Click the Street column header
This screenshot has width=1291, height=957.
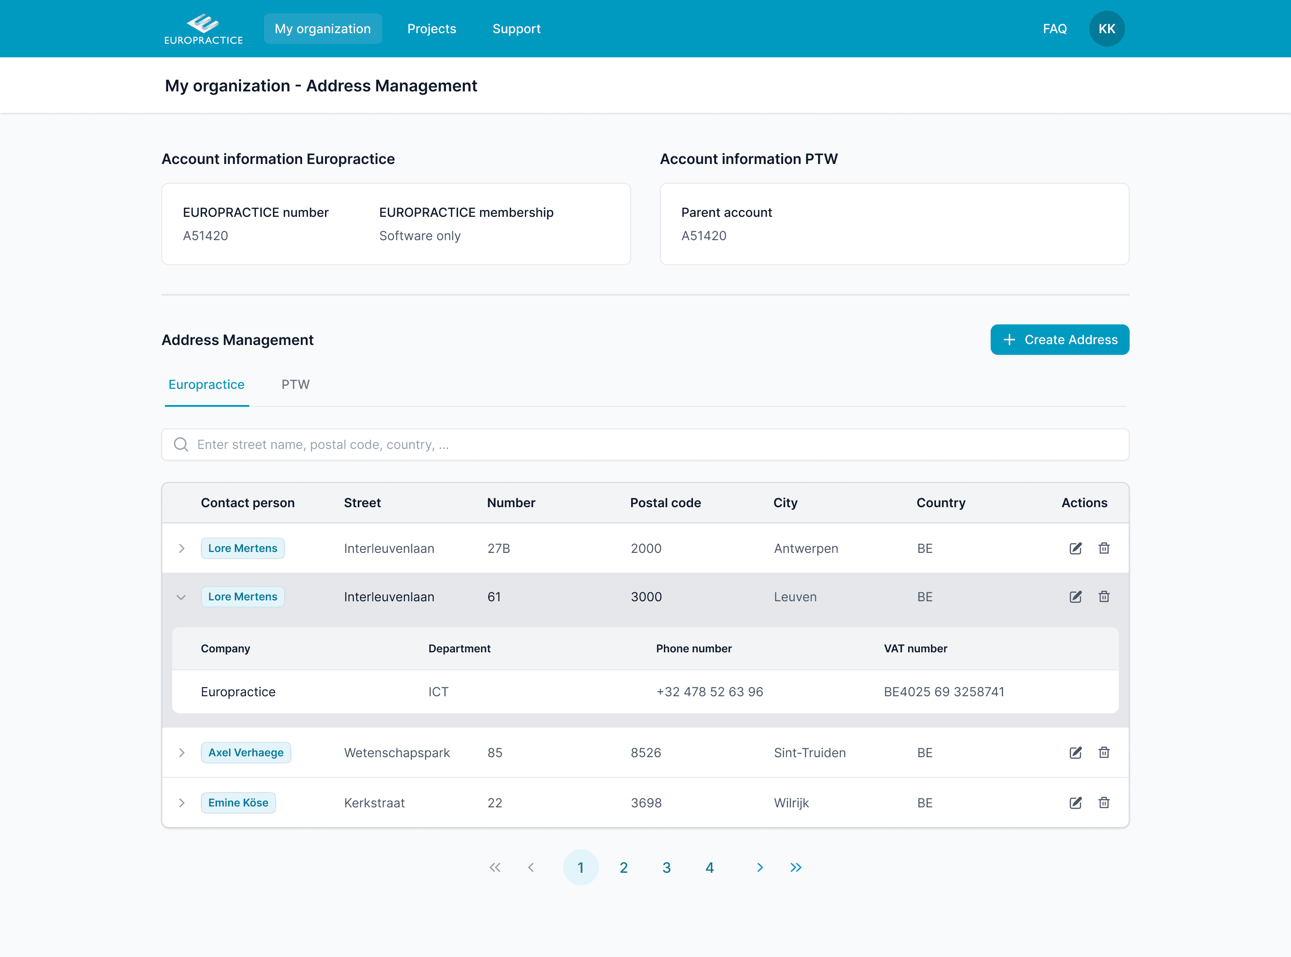[x=362, y=503]
